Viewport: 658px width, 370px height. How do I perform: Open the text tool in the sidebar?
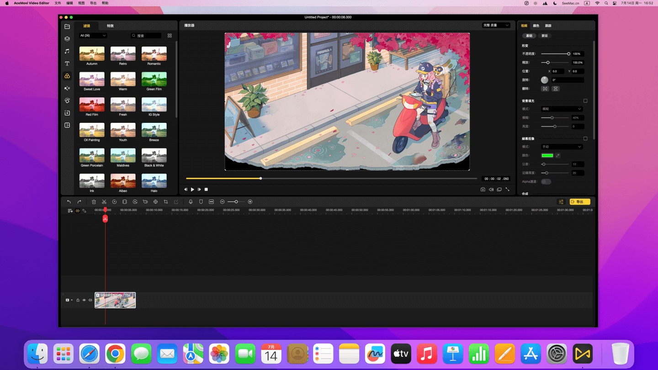click(x=67, y=63)
